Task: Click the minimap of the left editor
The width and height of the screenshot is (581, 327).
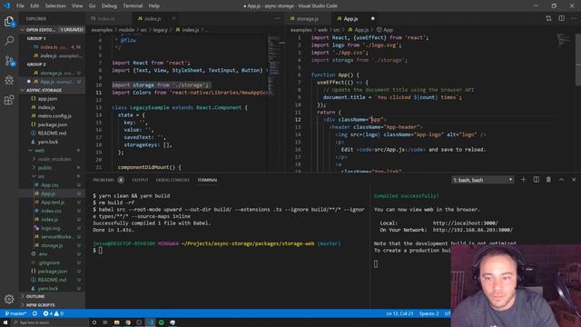Action: pyautogui.click(x=276, y=66)
